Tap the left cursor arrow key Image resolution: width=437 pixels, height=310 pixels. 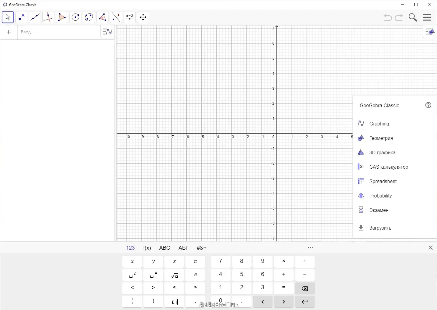click(x=263, y=302)
